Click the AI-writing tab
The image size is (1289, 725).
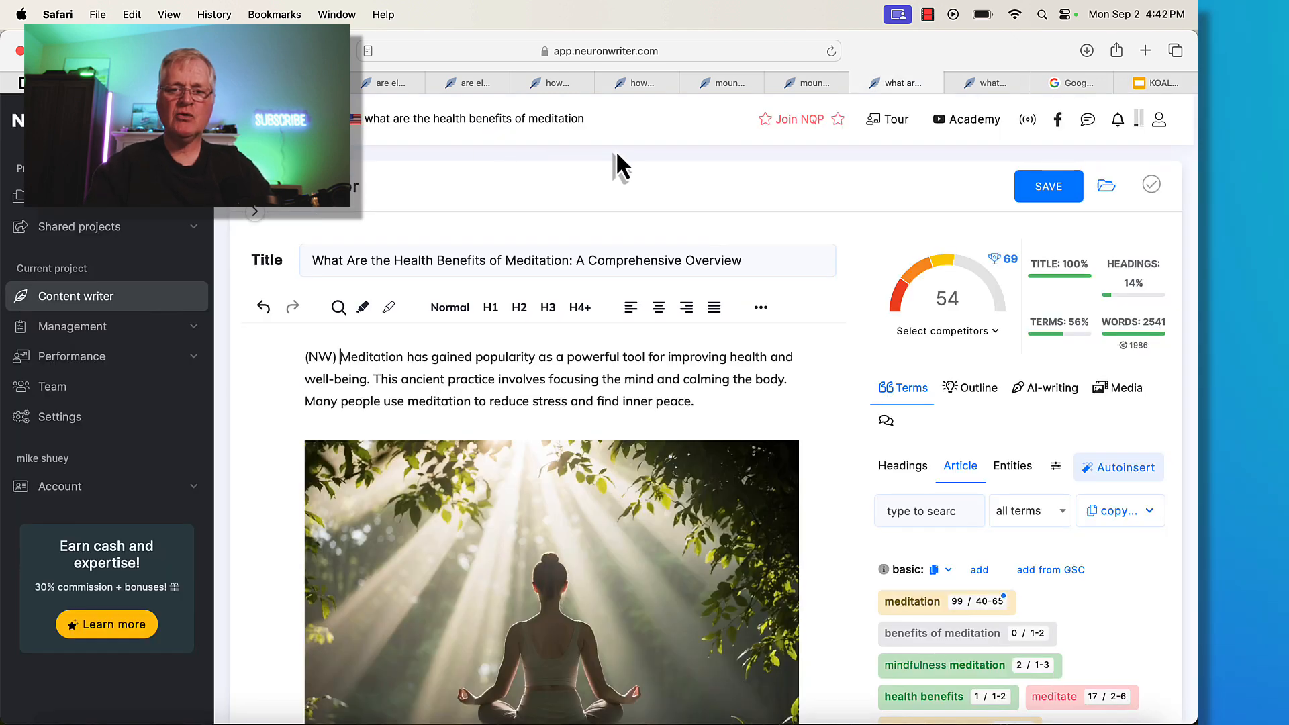[1045, 387]
